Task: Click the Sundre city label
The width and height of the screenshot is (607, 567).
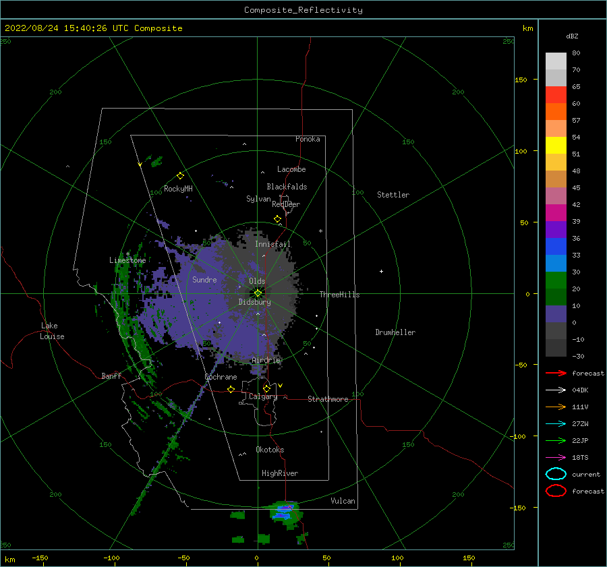Action: pos(205,279)
